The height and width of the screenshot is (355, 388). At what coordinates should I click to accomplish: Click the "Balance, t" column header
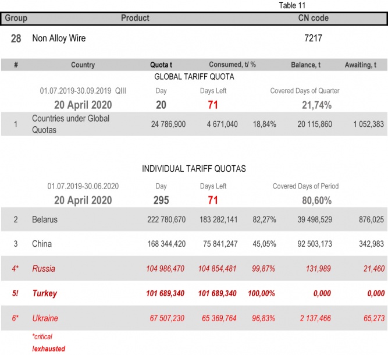click(305, 65)
